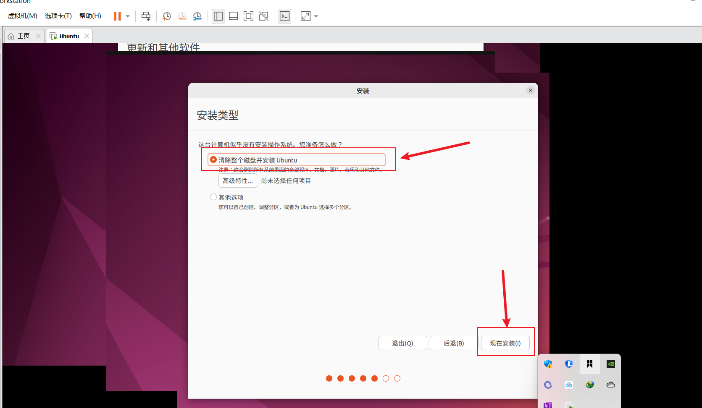Open the 虚拟机(M) menu
702x408 pixels.
pyautogui.click(x=23, y=16)
